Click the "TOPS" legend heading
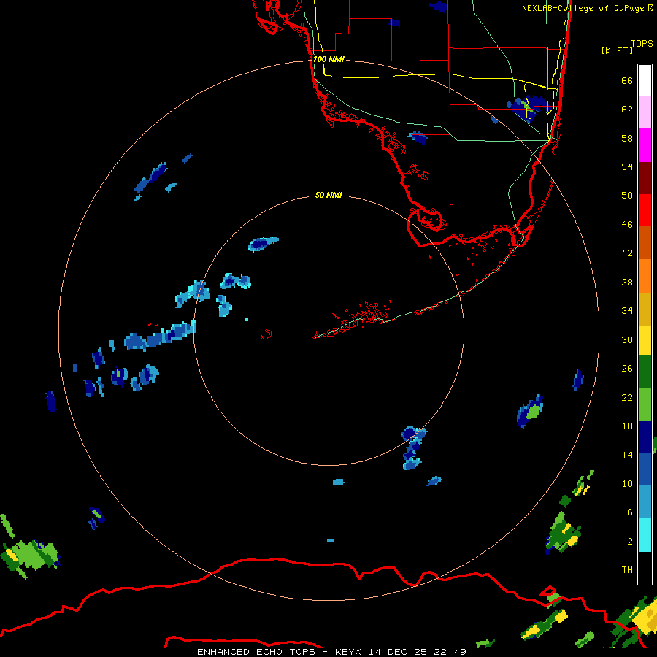Image resolution: width=657 pixels, height=657 pixels. 642,43
